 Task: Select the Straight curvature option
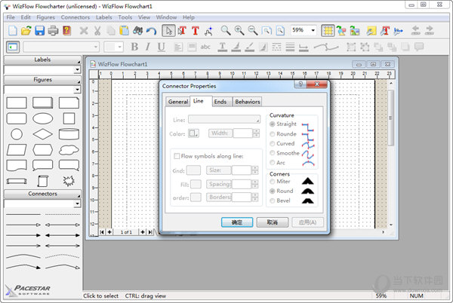click(x=283, y=124)
